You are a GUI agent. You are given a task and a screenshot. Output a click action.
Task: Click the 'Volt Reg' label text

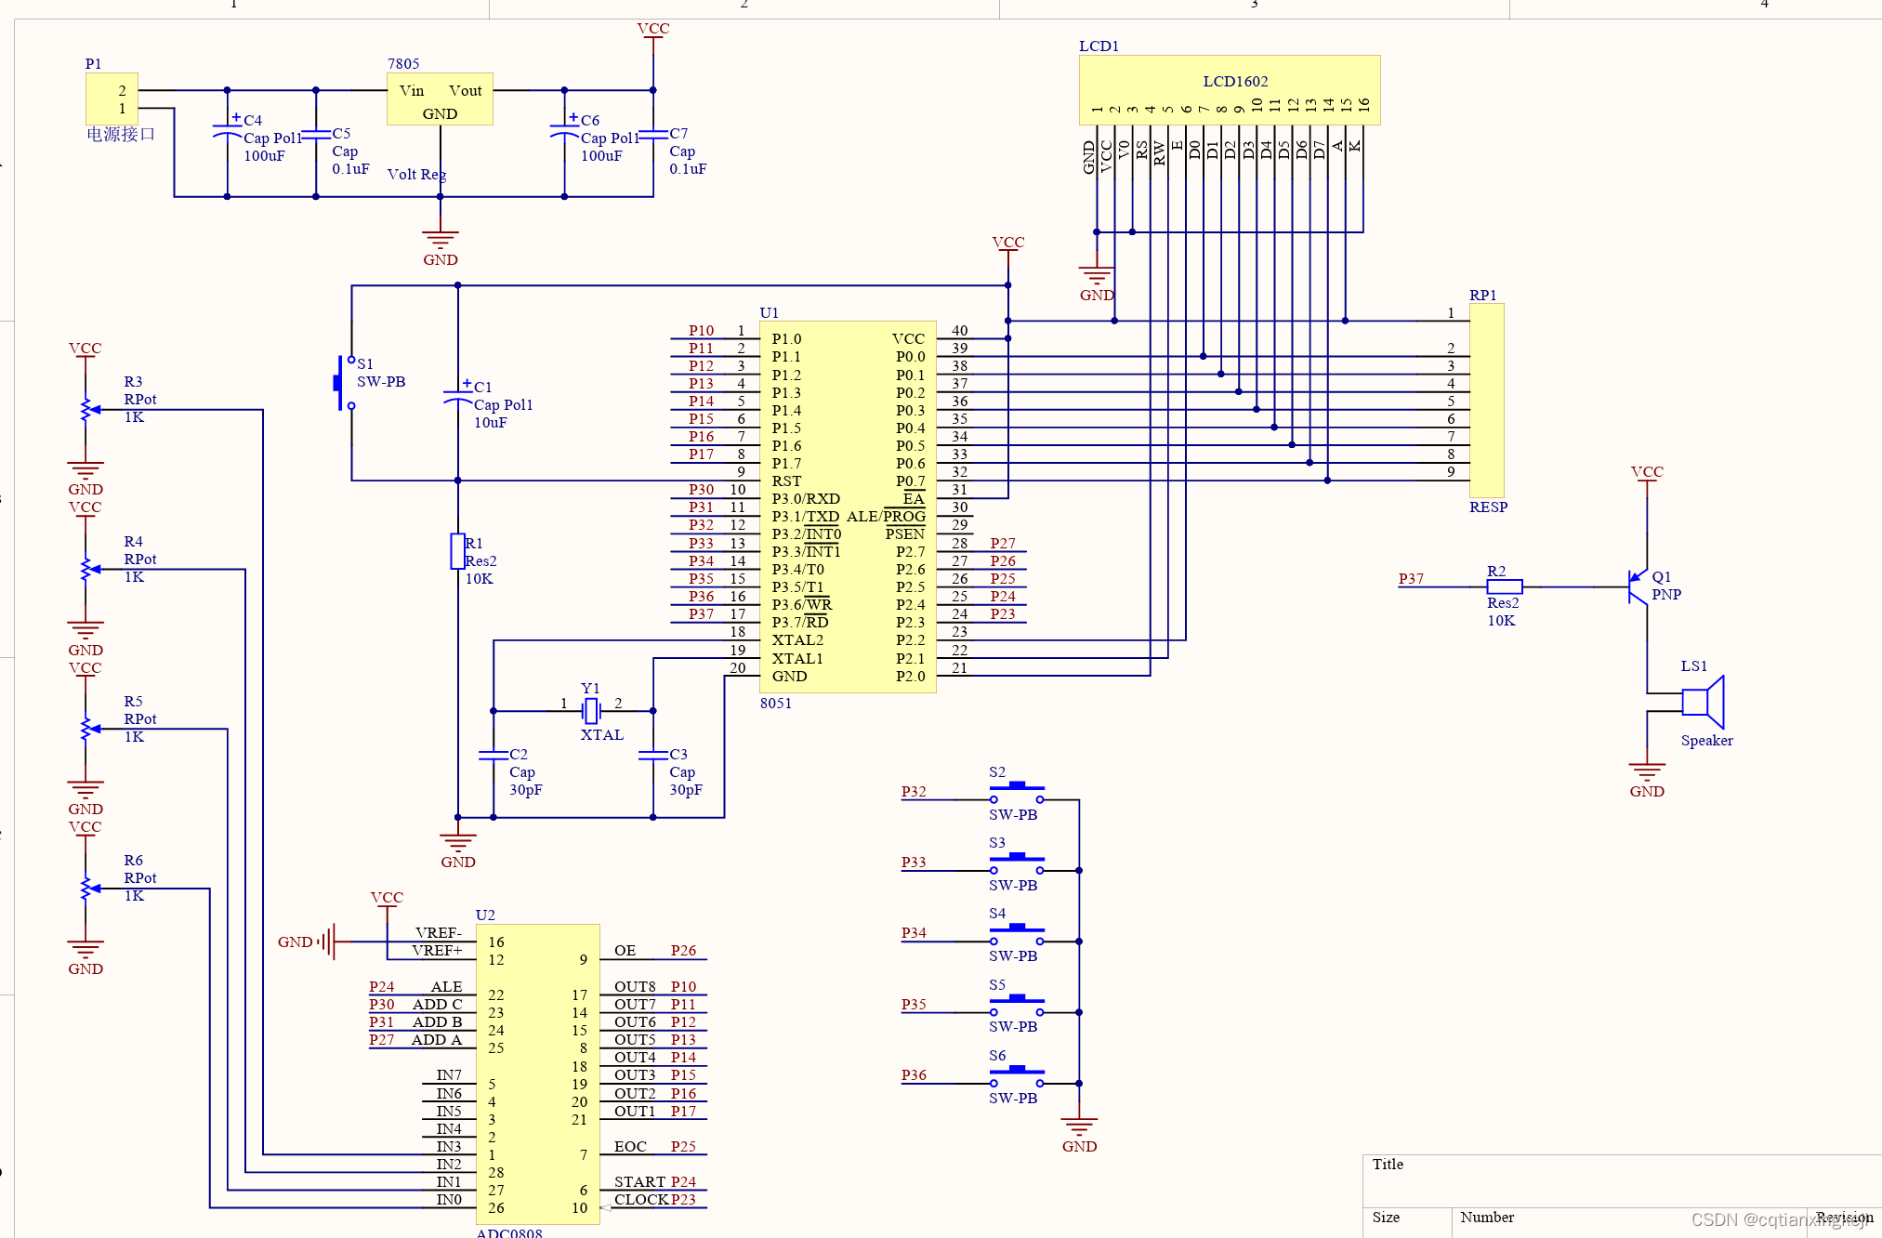[416, 174]
